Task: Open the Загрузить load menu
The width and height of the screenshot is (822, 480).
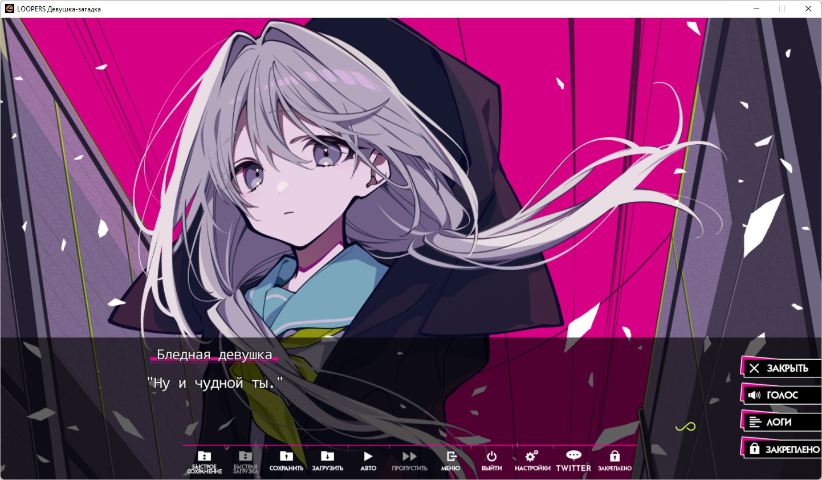Action: [x=327, y=461]
